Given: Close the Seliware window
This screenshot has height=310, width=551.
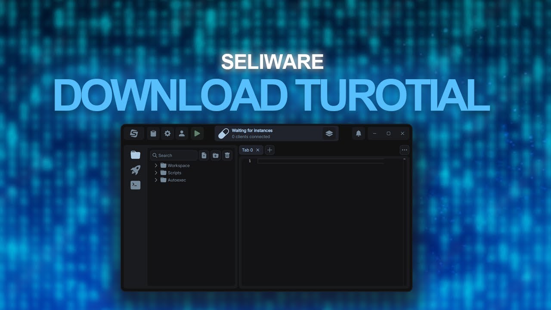Looking at the screenshot, I should pyautogui.click(x=402, y=133).
